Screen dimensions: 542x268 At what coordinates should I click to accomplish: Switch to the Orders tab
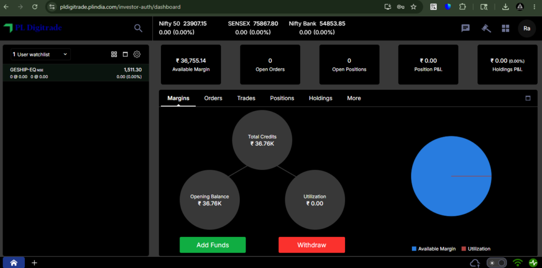coord(213,98)
